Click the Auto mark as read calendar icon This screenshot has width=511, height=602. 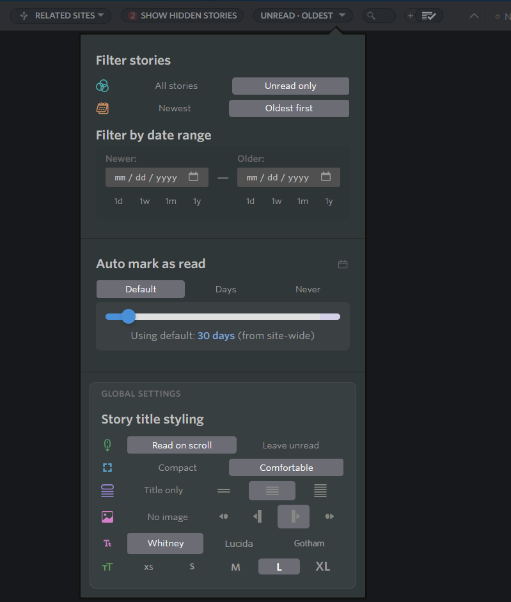343,264
